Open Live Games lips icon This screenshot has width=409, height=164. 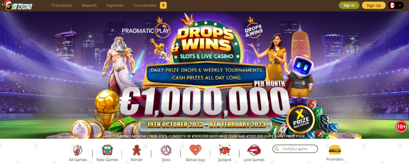[254, 151]
